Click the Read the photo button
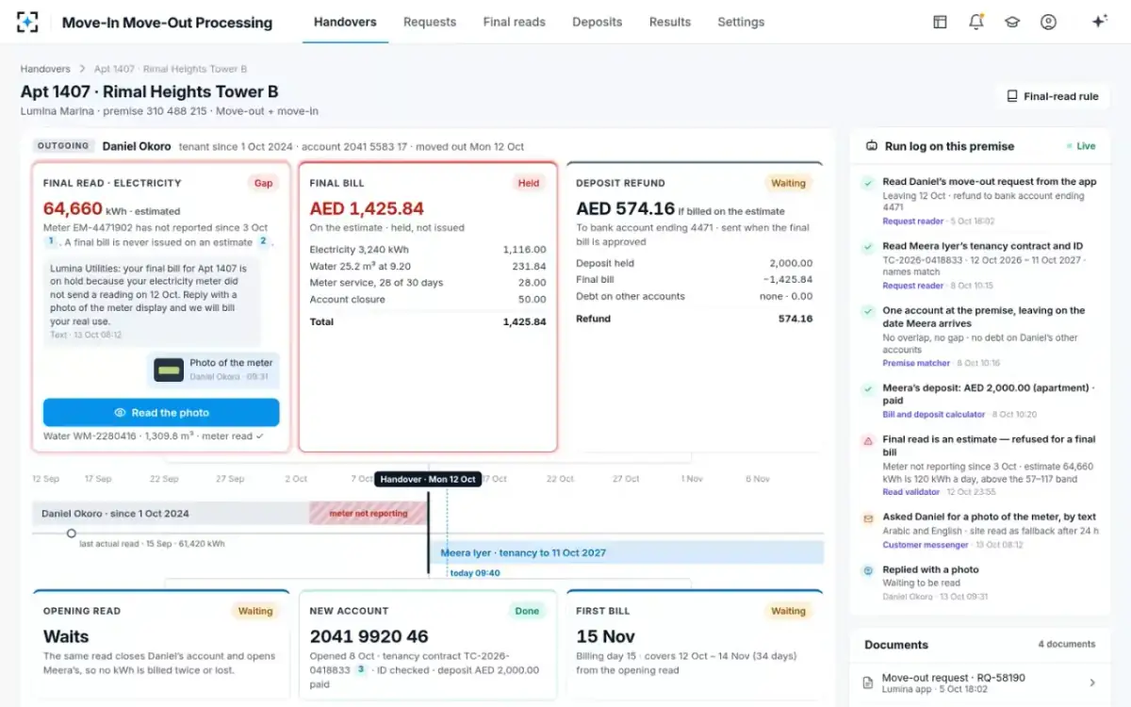 pyautogui.click(x=161, y=413)
